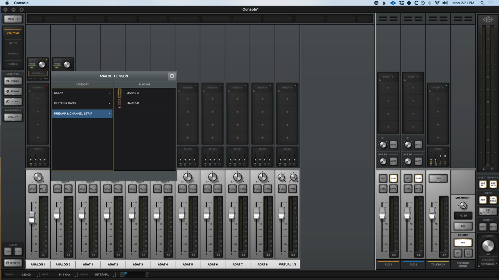Activate the TALK button
Screen dimensions: 499x280
pos(438,178)
